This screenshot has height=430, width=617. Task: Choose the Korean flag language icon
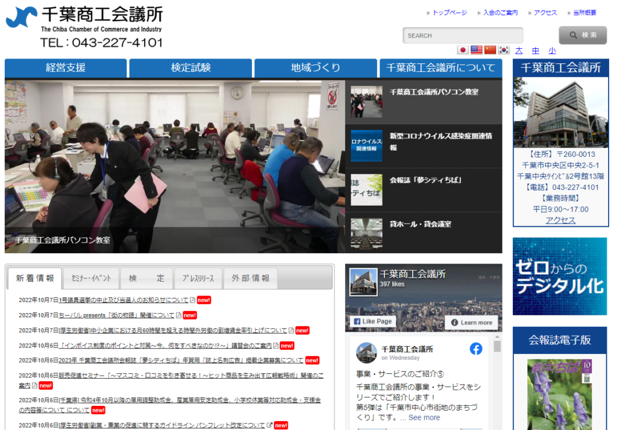tap(504, 50)
